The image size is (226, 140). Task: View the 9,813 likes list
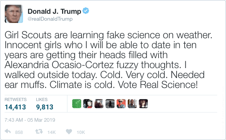pos(45,107)
